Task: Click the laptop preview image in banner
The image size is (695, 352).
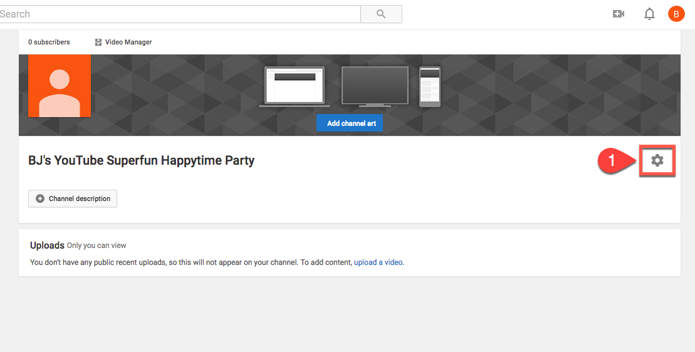Action: pos(295,87)
